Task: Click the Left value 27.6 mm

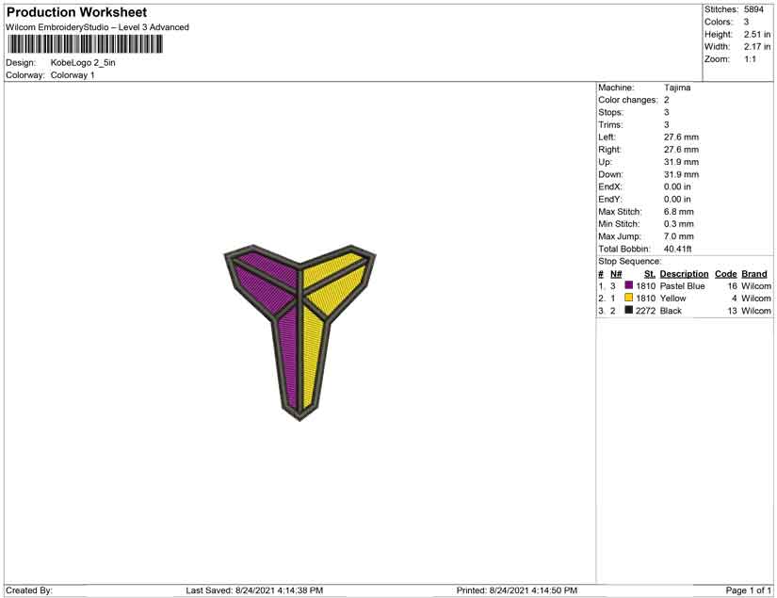Action: coord(681,137)
